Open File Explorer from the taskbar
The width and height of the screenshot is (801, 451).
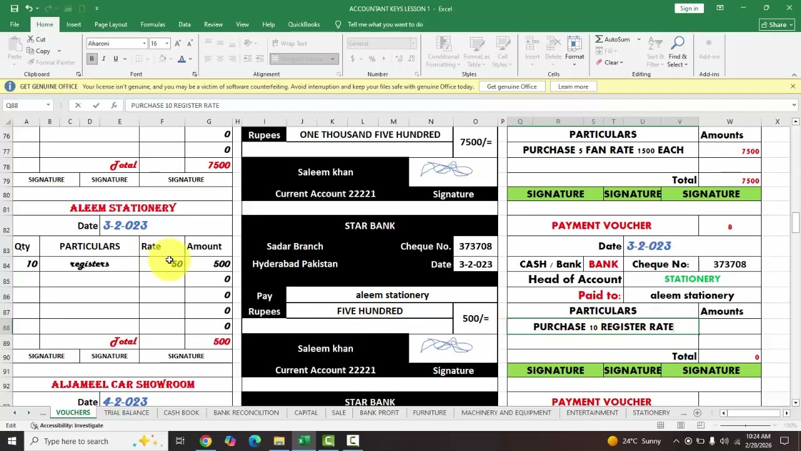[279, 441]
